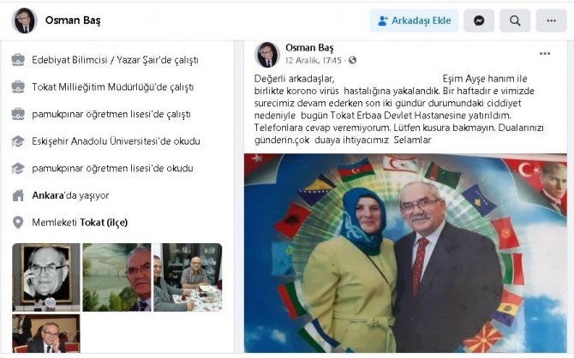Click location pin icon beside Memleketi Tokat
The height and width of the screenshot is (358, 574).
18,222
